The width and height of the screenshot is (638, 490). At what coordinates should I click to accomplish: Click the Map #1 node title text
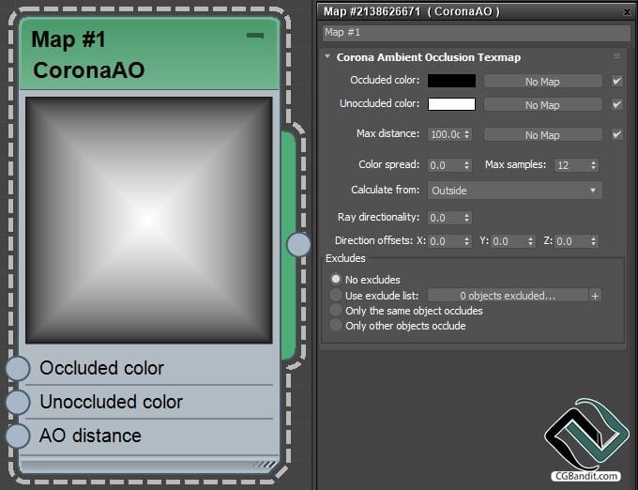point(68,39)
